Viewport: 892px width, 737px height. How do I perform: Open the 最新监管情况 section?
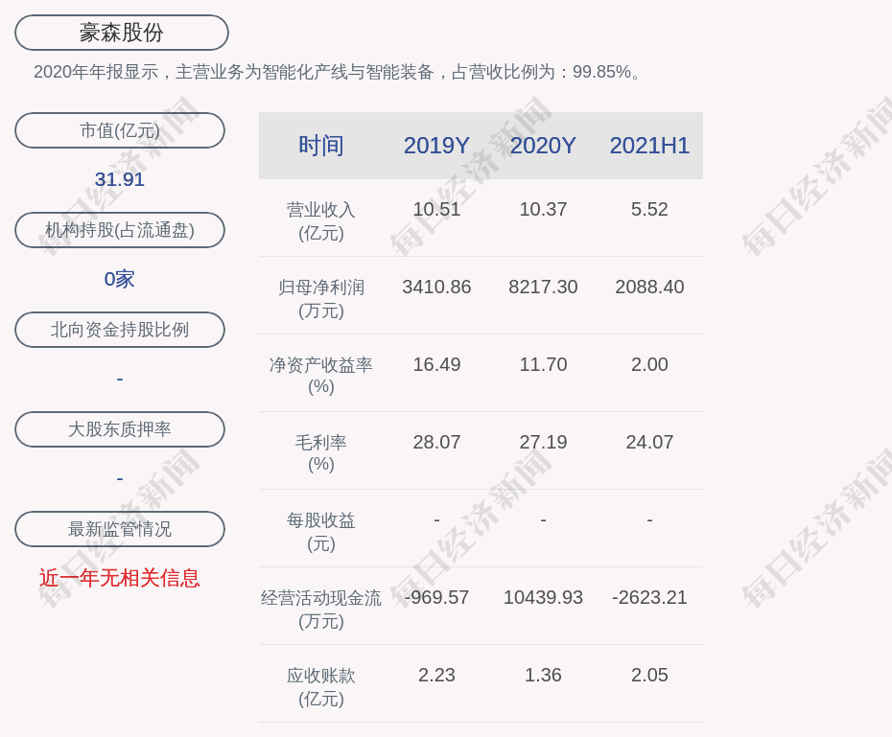tap(119, 529)
